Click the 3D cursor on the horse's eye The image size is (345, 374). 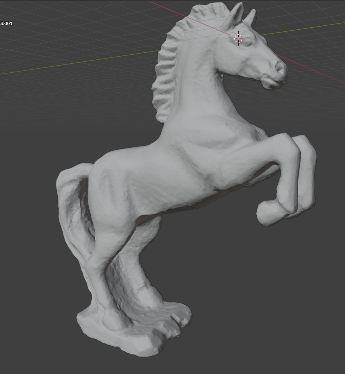pyautogui.click(x=238, y=38)
